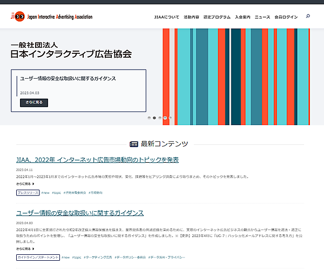Select the #ターゲティング広告 hashtag

click(99, 258)
